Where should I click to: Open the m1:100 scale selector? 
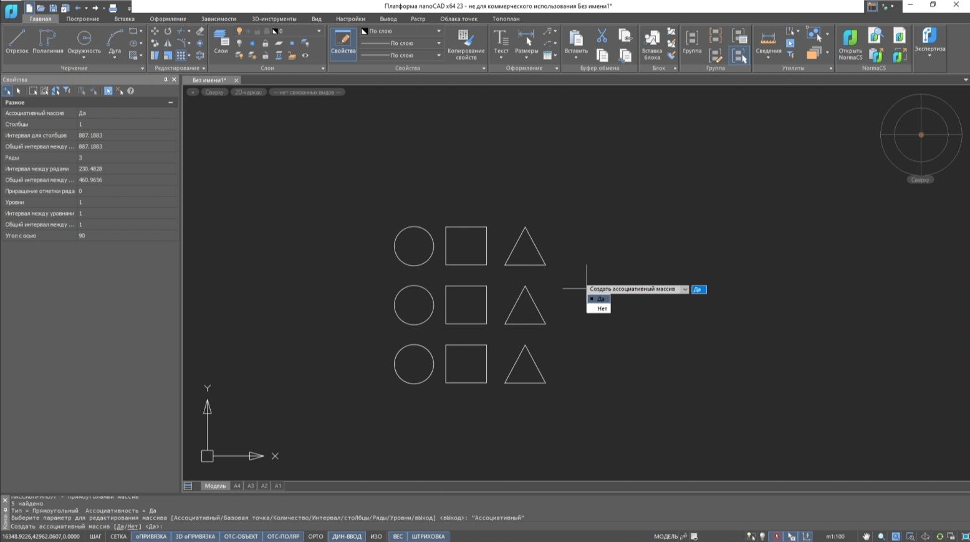835,536
